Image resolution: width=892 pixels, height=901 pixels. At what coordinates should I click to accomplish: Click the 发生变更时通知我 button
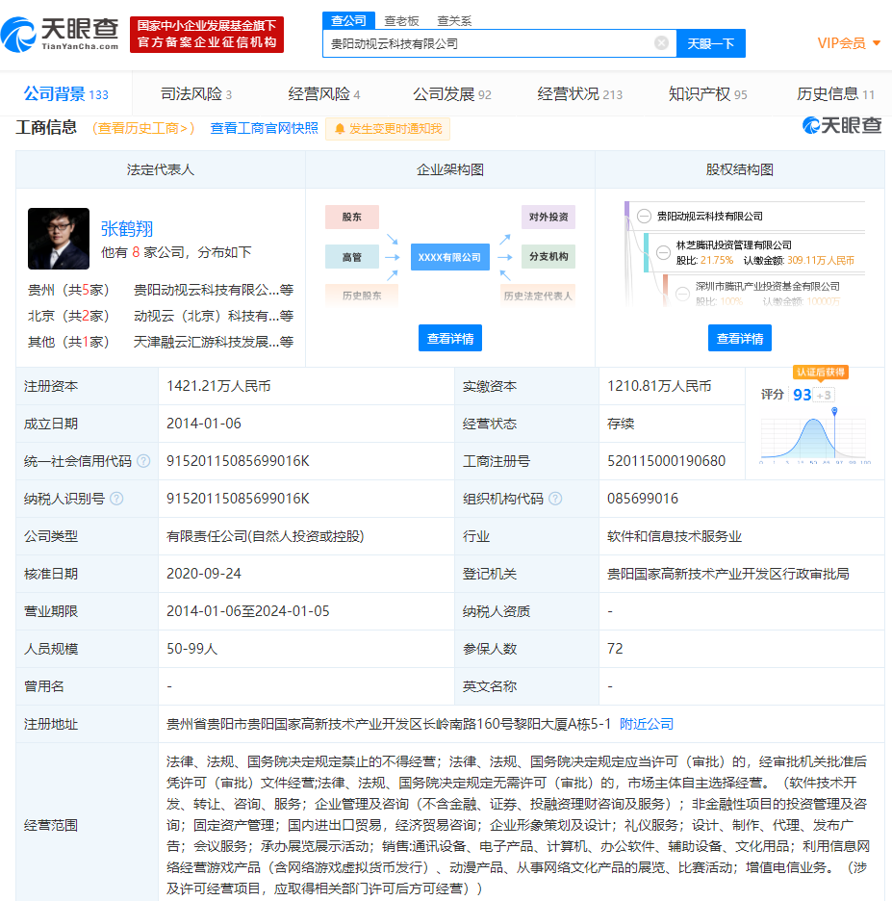388,129
